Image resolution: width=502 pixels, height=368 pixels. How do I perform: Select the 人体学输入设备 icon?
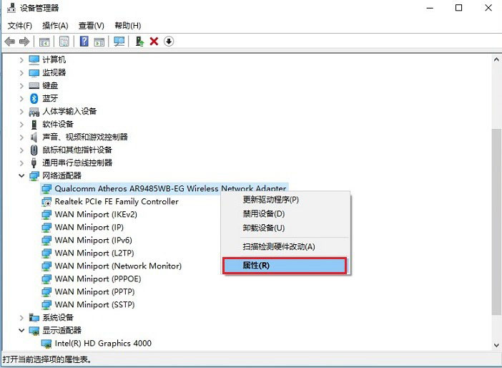point(34,112)
